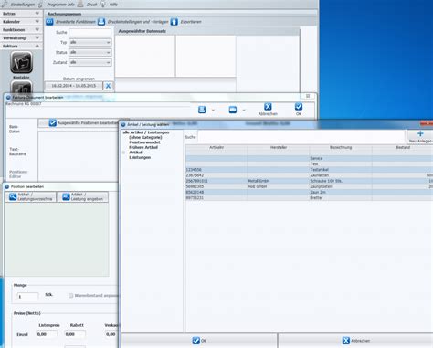Click the print icon in the Faktura document window
The height and width of the screenshot is (348, 433).
(202, 110)
